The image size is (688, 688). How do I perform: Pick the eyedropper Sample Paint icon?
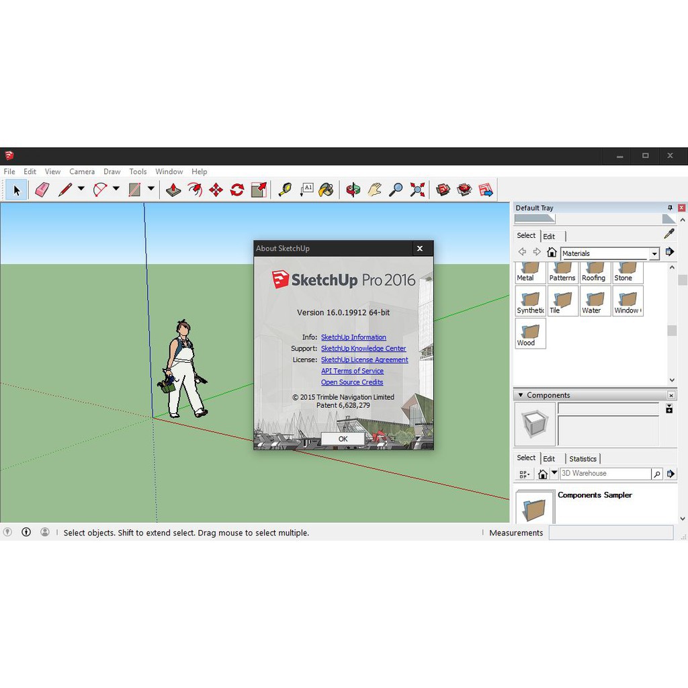tap(669, 234)
